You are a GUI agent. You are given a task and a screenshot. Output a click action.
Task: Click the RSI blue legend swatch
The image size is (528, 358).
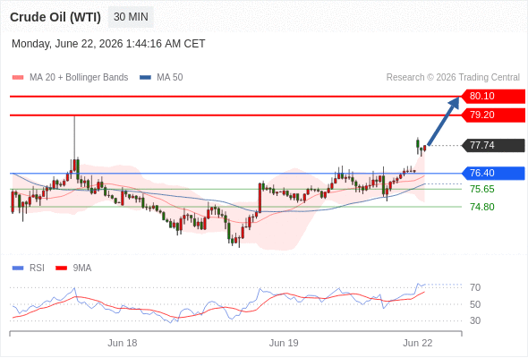(18, 268)
